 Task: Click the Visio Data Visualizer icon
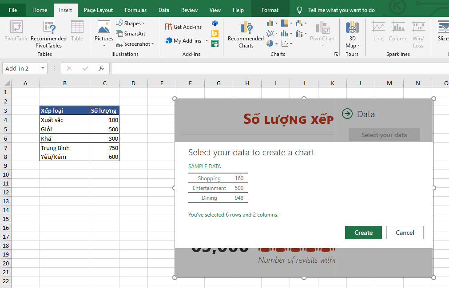click(215, 23)
